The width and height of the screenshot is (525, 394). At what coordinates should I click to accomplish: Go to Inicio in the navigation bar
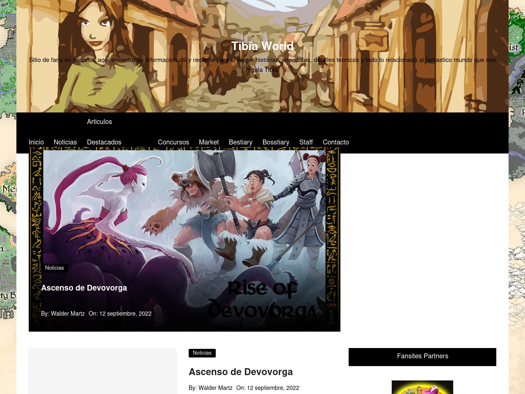point(36,142)
